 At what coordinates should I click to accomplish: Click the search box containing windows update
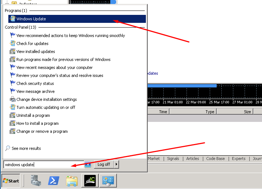[44, 165]
